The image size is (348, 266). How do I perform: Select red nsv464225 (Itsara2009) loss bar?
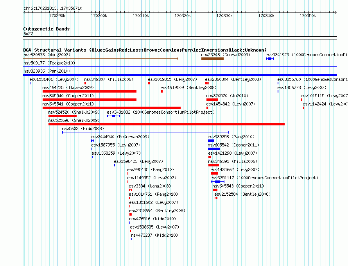[90, 91]
